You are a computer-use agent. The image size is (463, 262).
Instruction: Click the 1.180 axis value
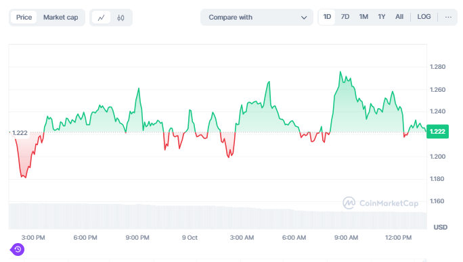click(437, 179)
